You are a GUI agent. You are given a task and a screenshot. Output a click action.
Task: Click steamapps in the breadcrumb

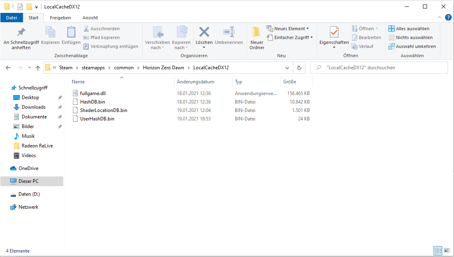pos(93,68)
